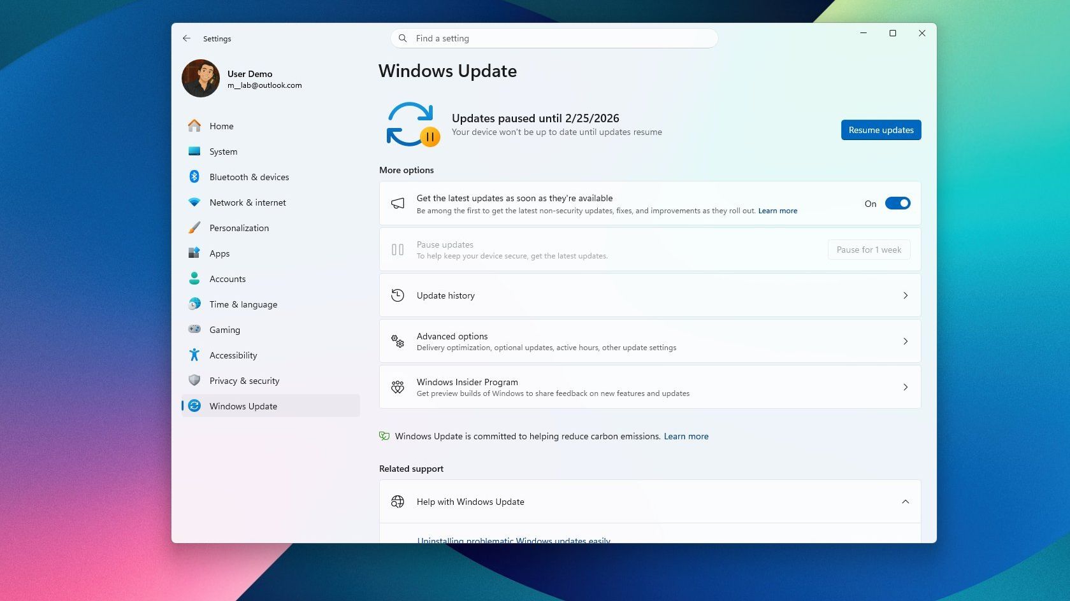Open the User Demo profile picture
The height and width of the screenshot is (601, 1070).
click(x=201, y=78)
